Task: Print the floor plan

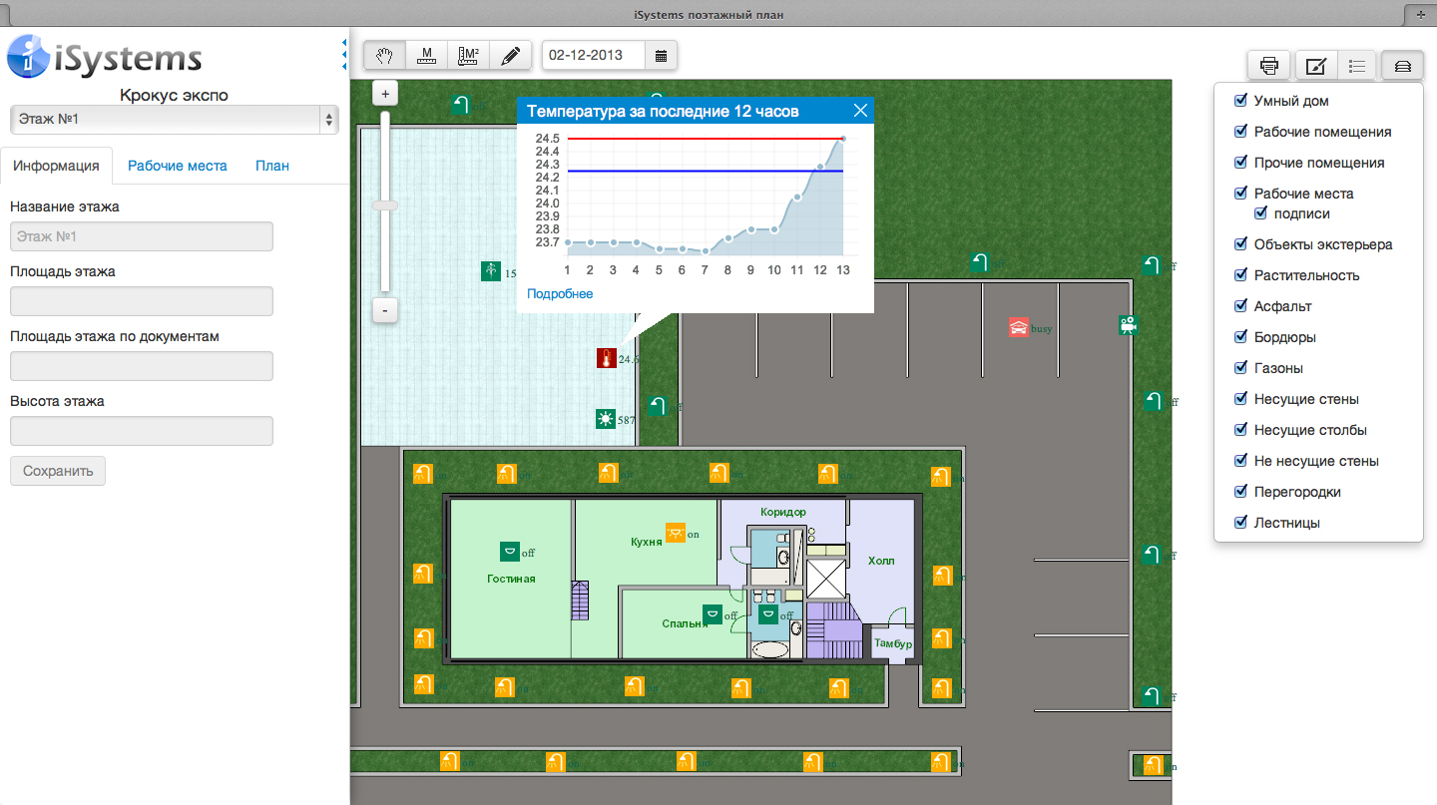Action: point(1269,66)
